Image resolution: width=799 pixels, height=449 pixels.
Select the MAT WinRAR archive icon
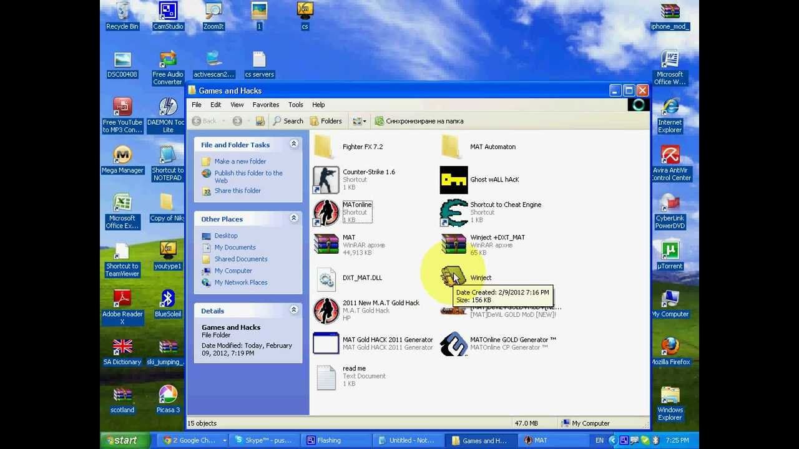pos(326,244)
